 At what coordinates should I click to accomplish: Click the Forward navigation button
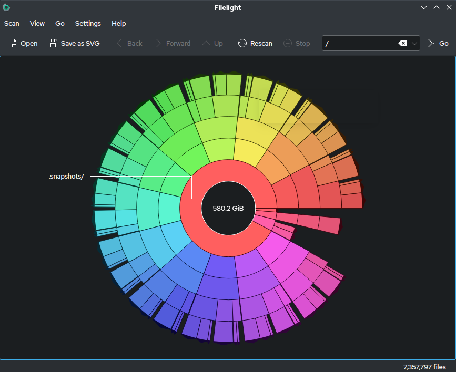[x=173, y=43]
